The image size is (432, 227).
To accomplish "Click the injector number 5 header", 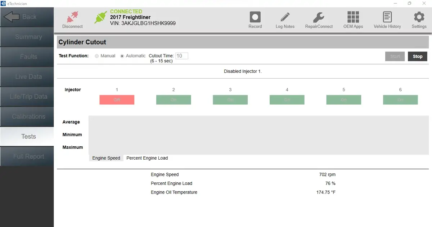I will click(x=344, y=90).
